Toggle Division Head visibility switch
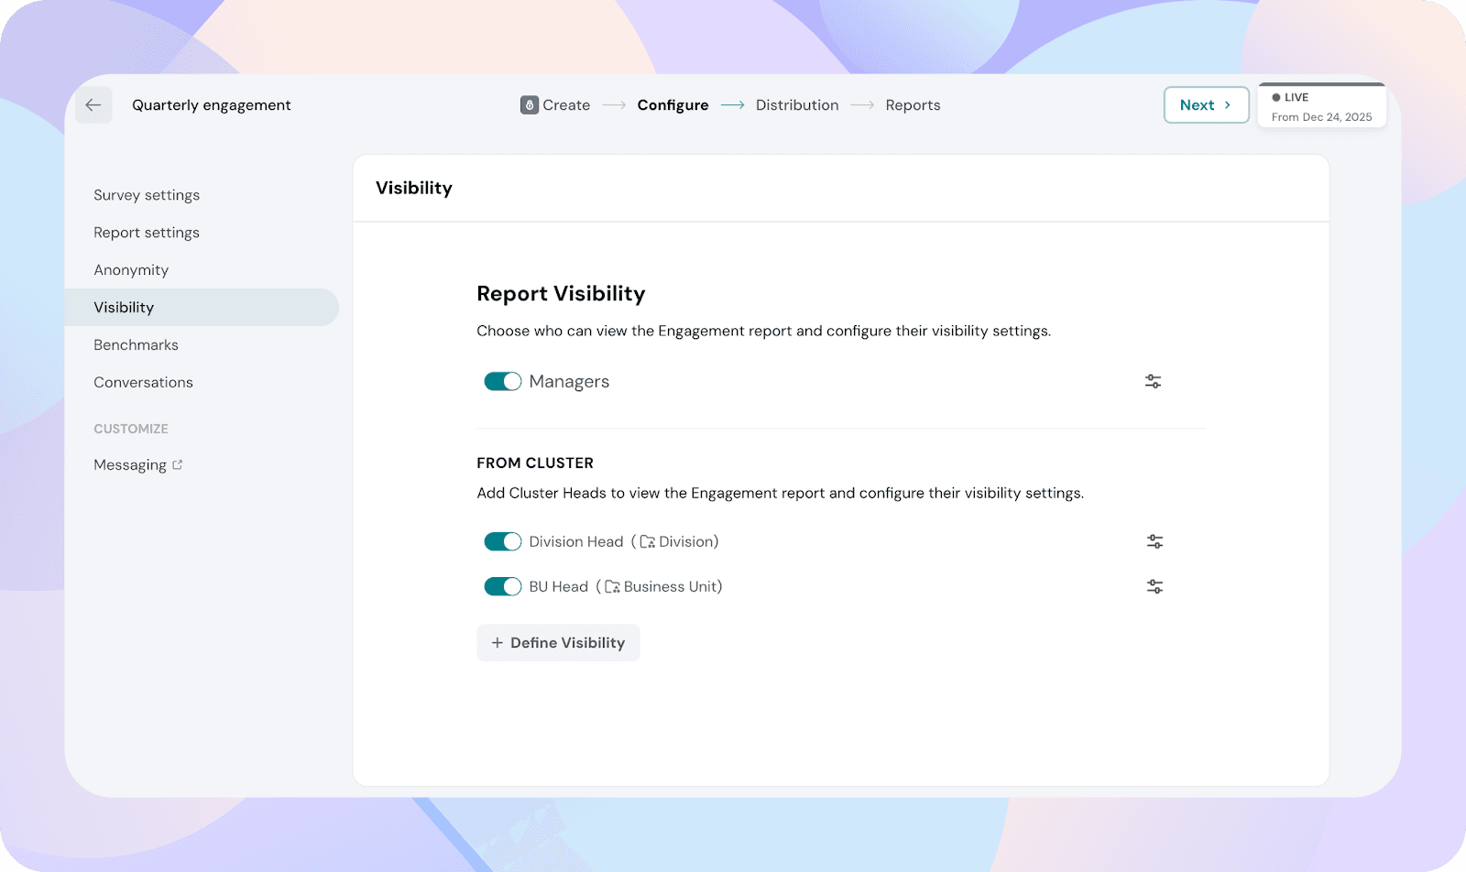1466x872 pixels. pyautogui.click(x=502, y=541)
